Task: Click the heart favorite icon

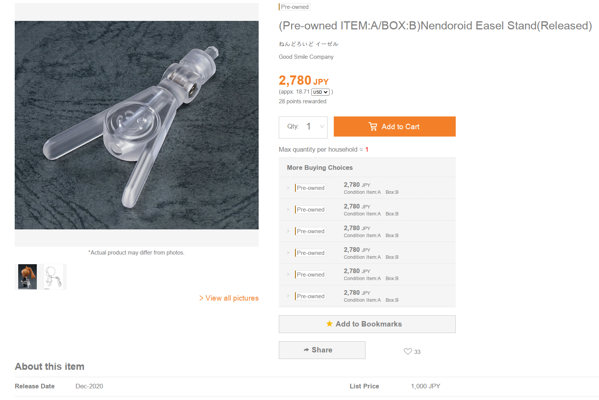Action: 408,351
